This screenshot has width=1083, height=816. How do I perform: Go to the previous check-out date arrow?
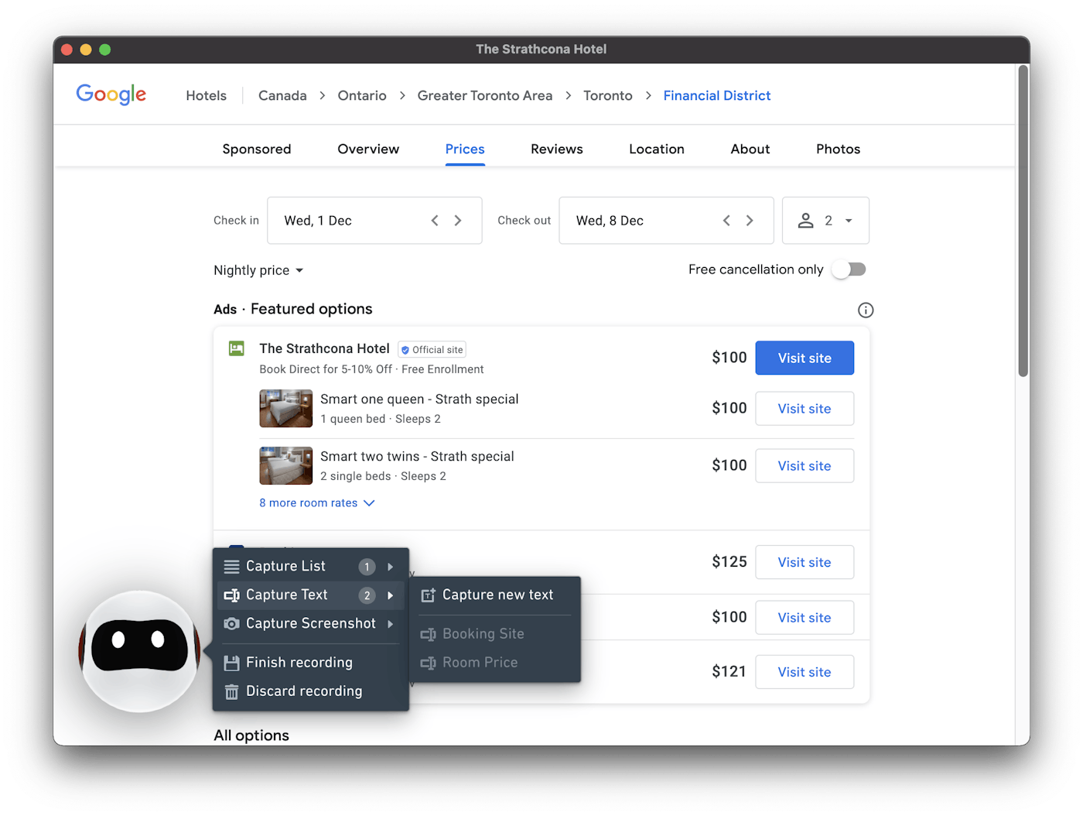(x=726, y=221)
